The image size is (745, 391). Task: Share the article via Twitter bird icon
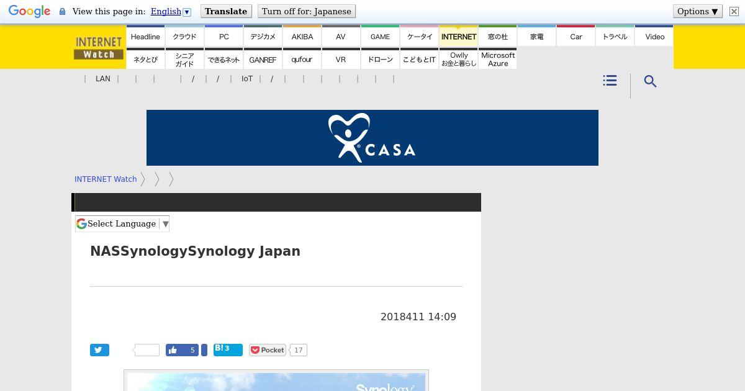click(99, 350)
